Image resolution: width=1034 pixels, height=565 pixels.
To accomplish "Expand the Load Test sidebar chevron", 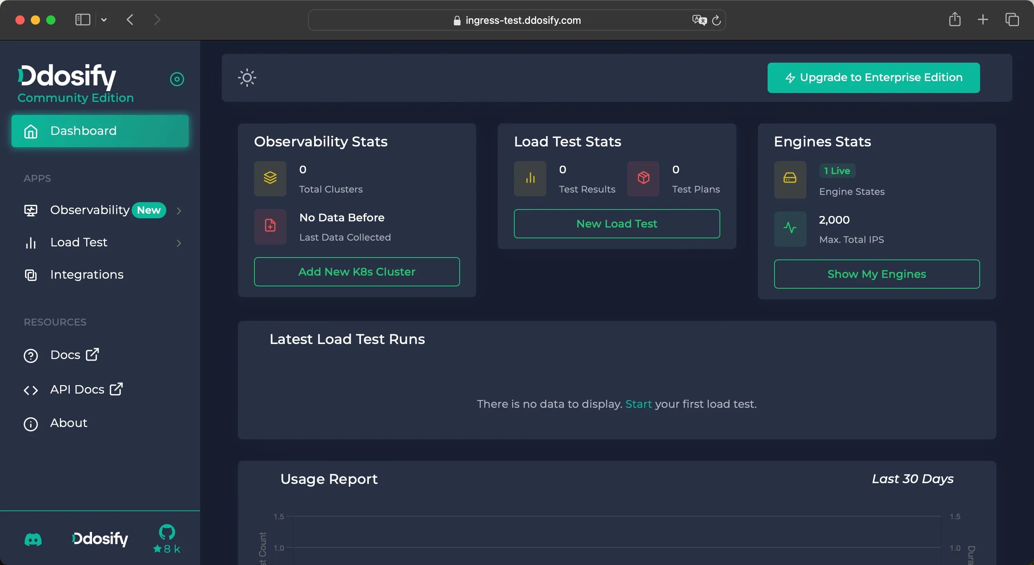I will pyautogui.click(x=179, y=243).
